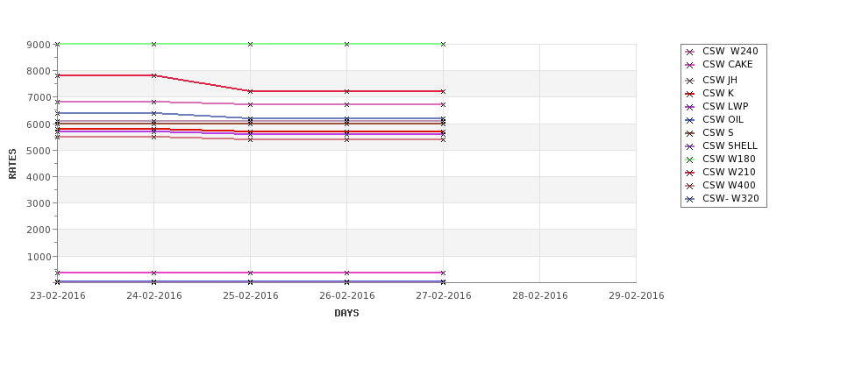This screenshot has width=855, height=376.
Task: Click the 9000 data point on 25-02-2016
Action: click(250, 44)
